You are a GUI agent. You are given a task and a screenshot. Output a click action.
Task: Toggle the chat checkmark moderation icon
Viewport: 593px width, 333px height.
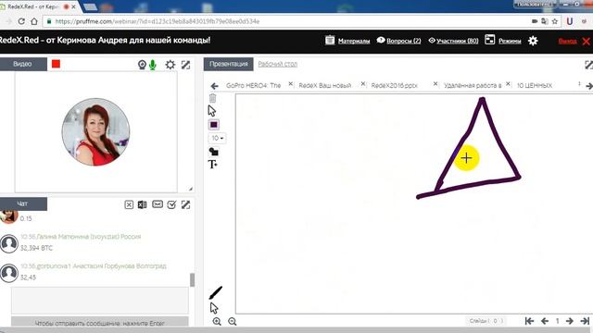click(x=171, y=204)
